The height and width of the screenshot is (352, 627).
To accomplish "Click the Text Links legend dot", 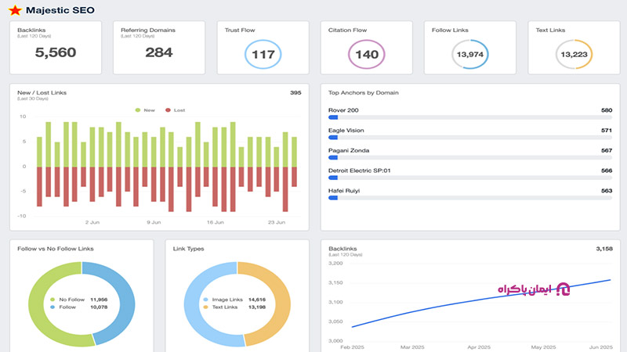I will tap(205, 307).
